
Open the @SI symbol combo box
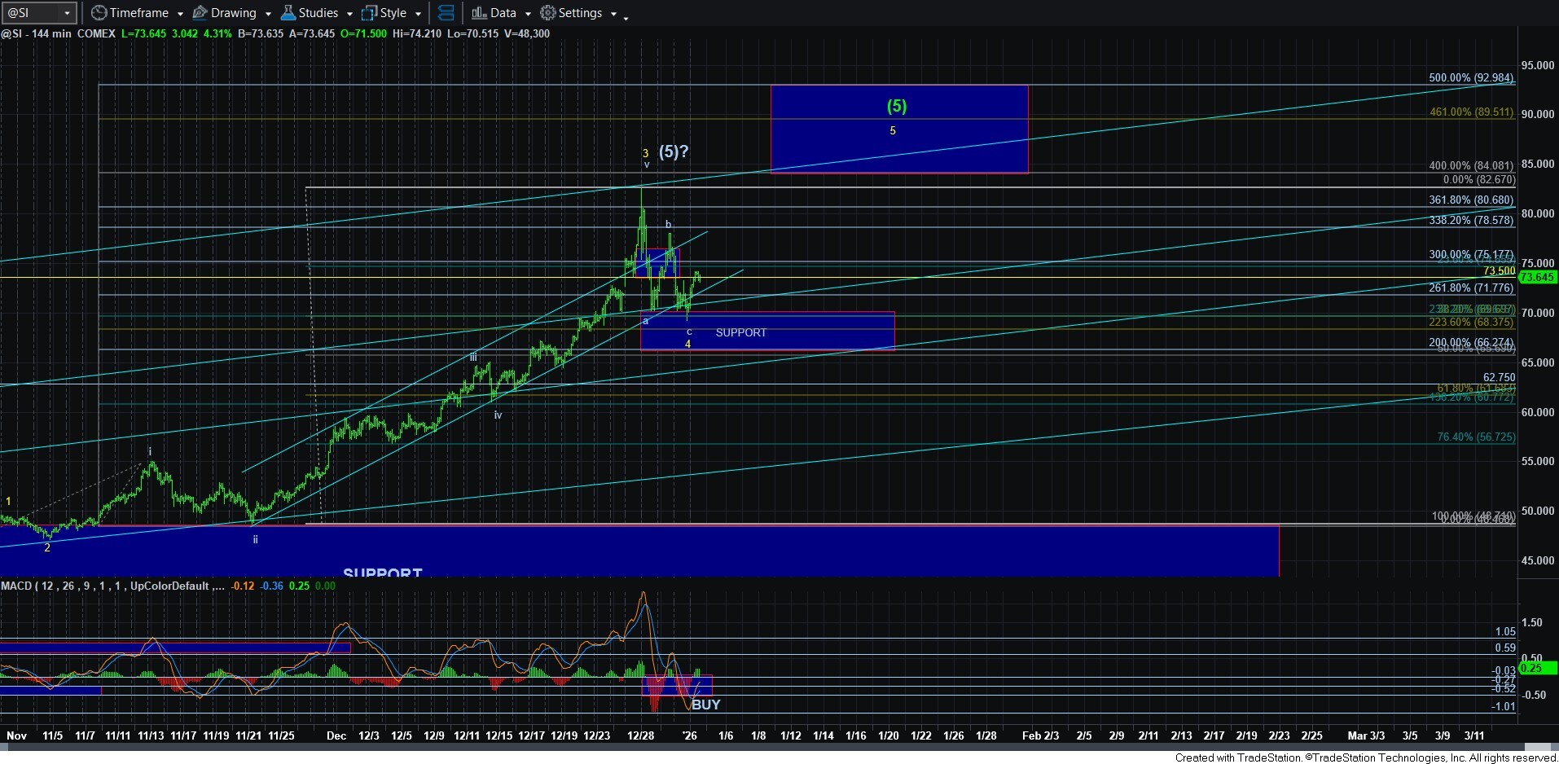(39, 13)
